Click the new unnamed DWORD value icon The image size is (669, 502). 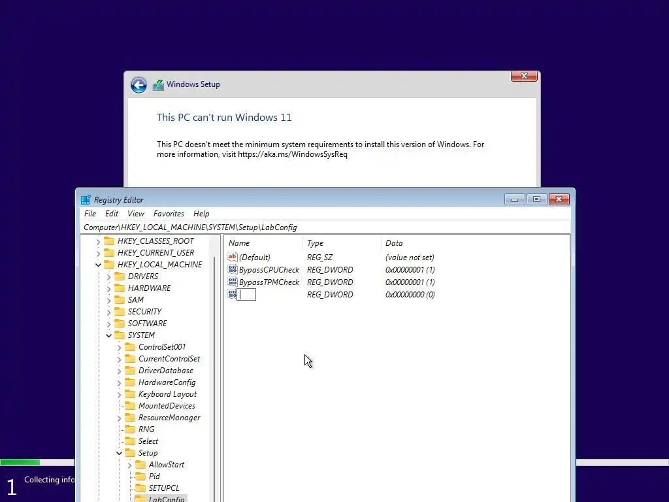pyautogui.click(x=233, y=294)
